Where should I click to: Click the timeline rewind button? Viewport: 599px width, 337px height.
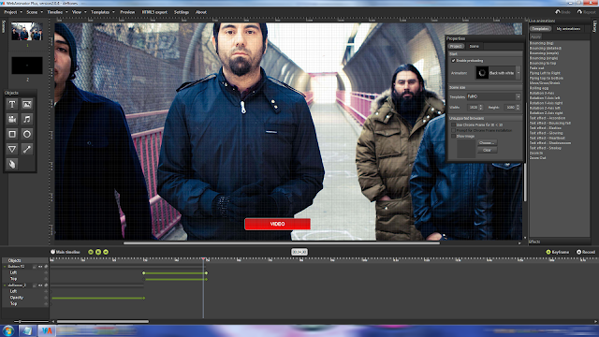[91, 252]
